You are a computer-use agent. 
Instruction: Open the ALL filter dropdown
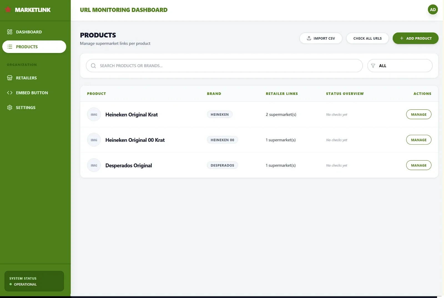click(400, 66)
